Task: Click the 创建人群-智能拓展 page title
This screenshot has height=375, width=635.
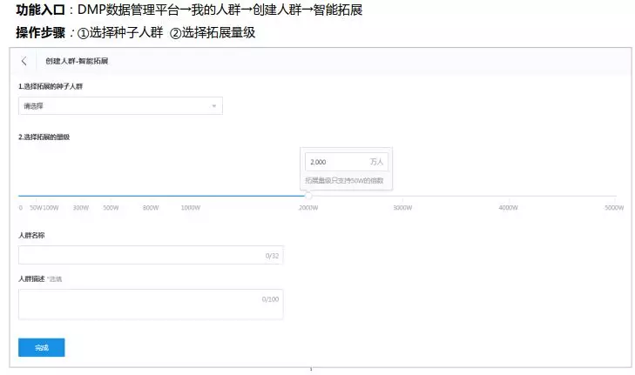Action: pos(77,61)
